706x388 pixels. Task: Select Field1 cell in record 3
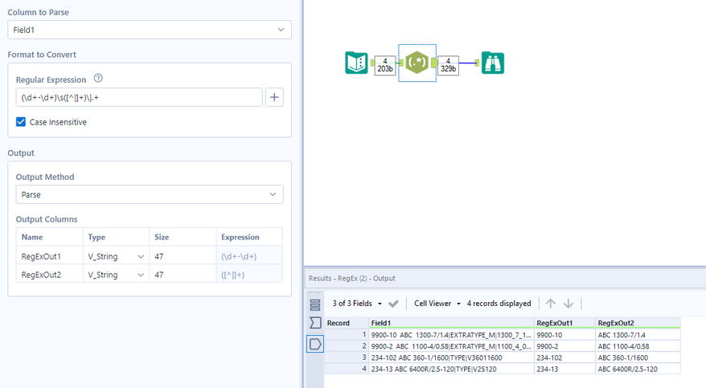point(452,357)
